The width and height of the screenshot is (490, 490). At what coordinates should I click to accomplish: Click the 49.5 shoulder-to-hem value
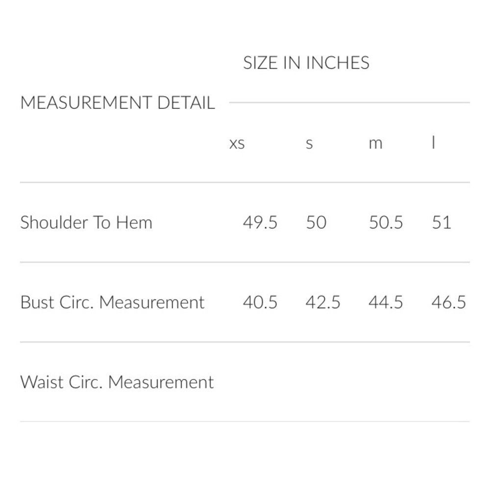tap(260, 222)
